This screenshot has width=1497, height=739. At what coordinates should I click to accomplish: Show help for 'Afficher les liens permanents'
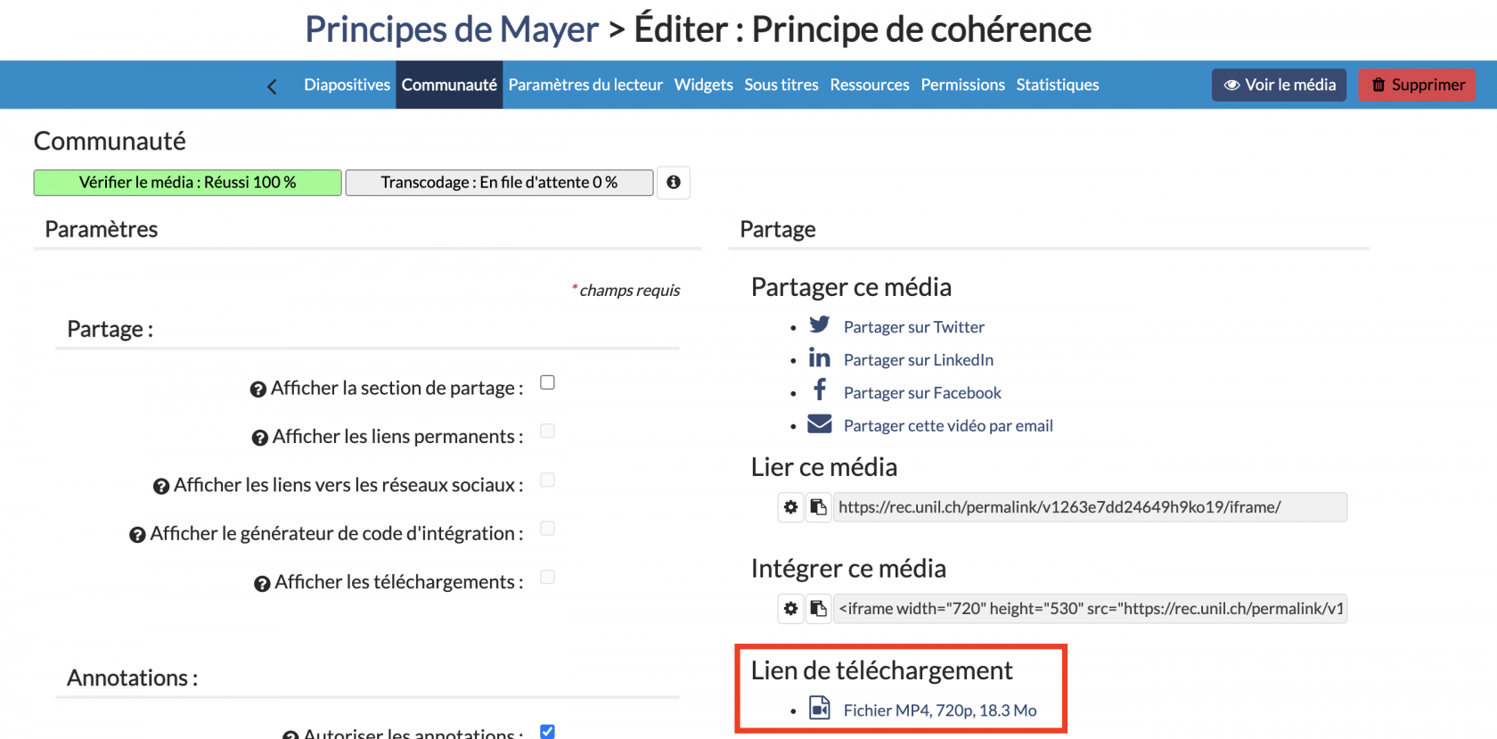click(x=259, y=438)
